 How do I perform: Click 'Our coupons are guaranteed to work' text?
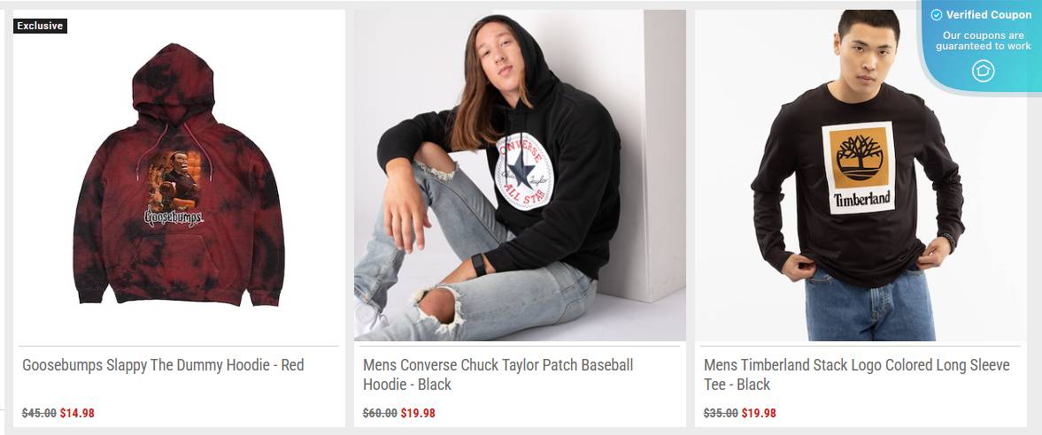[x=984, y=41]
